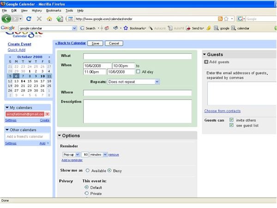Viewport: 277px width, 208px height.
Task: Click the yellow highlighter toolbar icon
Action: (x=209, y=28)
